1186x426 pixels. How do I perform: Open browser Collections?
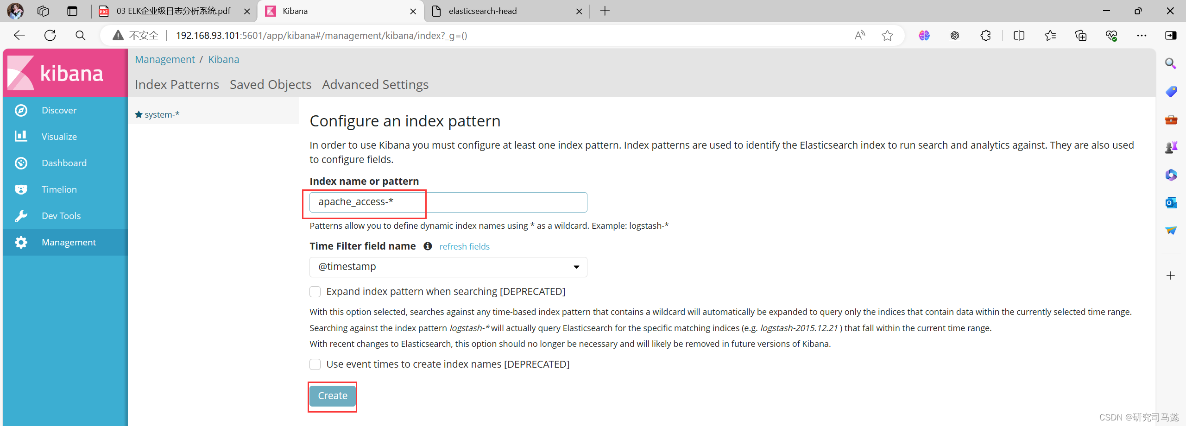click(x=1080, y=36)
